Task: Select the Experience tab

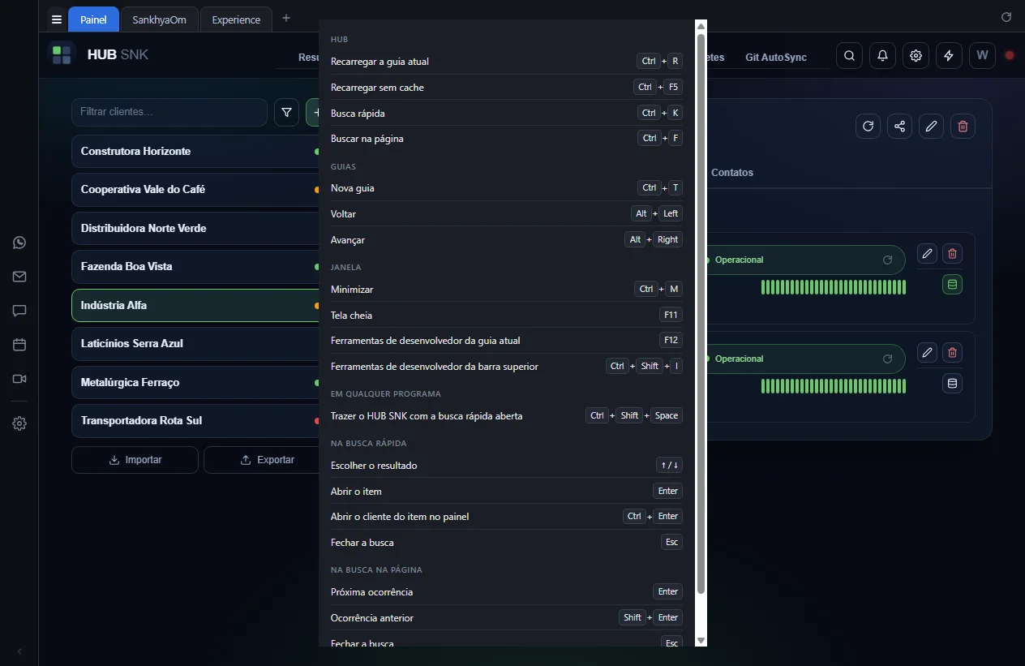Action: coord(236,19)
